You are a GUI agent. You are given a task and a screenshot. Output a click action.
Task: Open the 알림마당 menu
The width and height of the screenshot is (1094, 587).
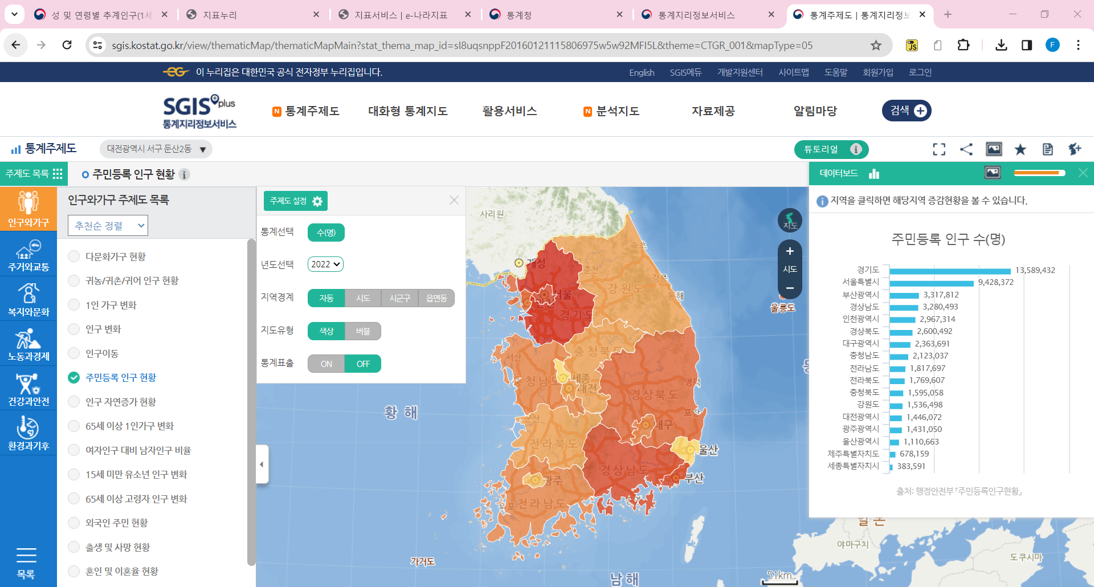tap(815, 111)
